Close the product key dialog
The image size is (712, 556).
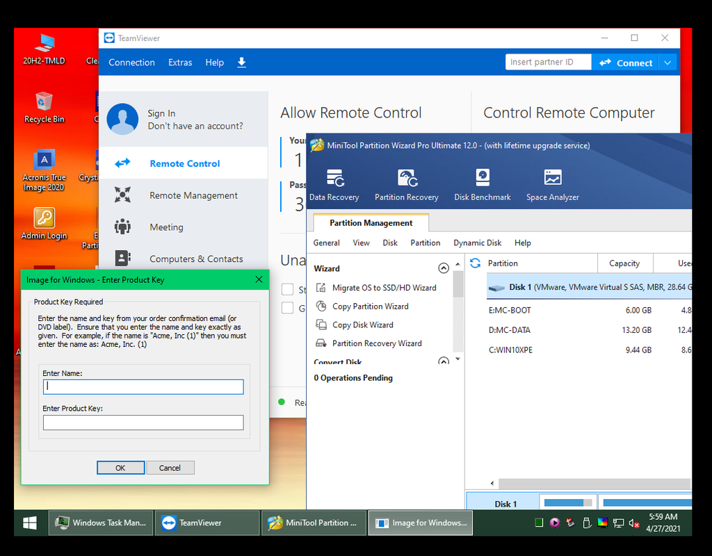coord(259,279)
